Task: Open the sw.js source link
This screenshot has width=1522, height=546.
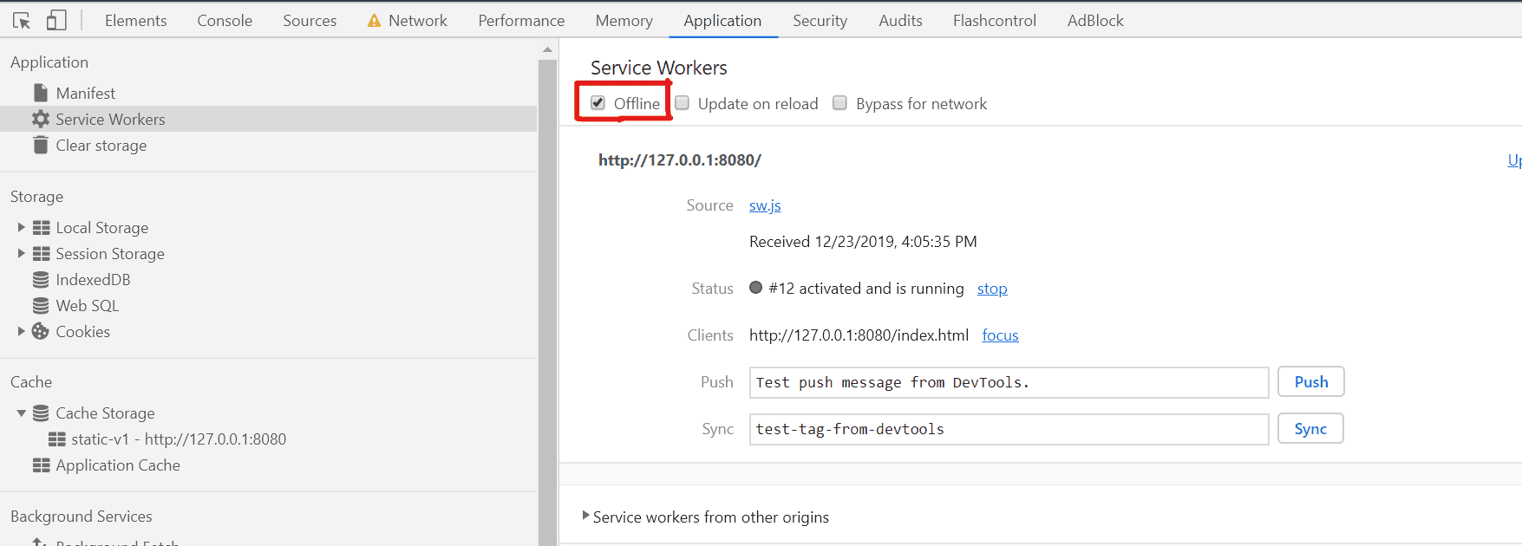Action: point(765,205)
